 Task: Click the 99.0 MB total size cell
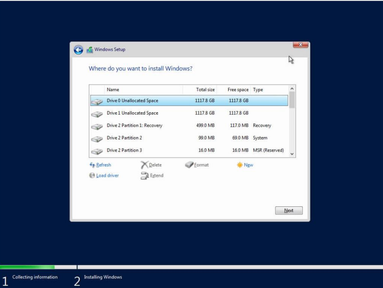pos(207,138)
